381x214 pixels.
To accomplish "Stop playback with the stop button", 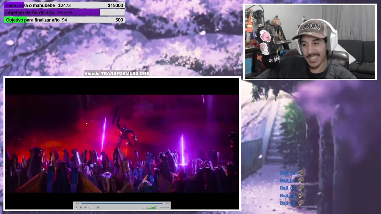I will tap(85, 207).
